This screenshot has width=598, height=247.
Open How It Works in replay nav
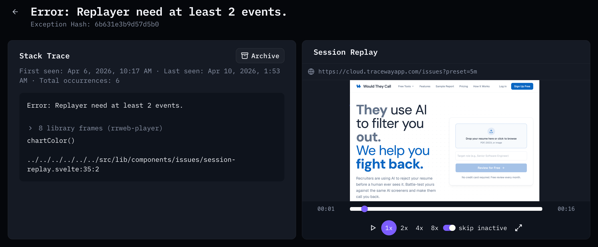tap(481, 86)
